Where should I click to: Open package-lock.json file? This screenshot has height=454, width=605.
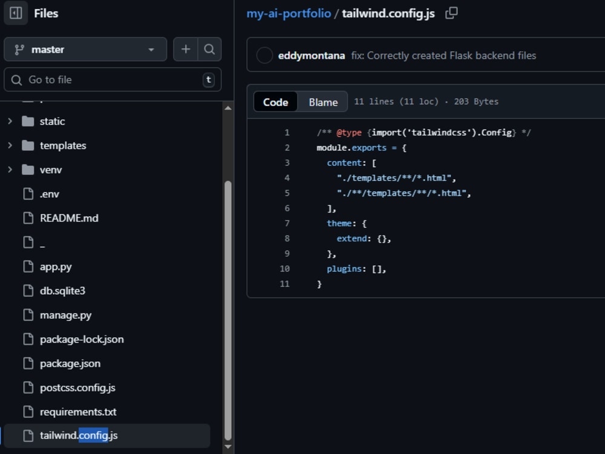point(82,340)
